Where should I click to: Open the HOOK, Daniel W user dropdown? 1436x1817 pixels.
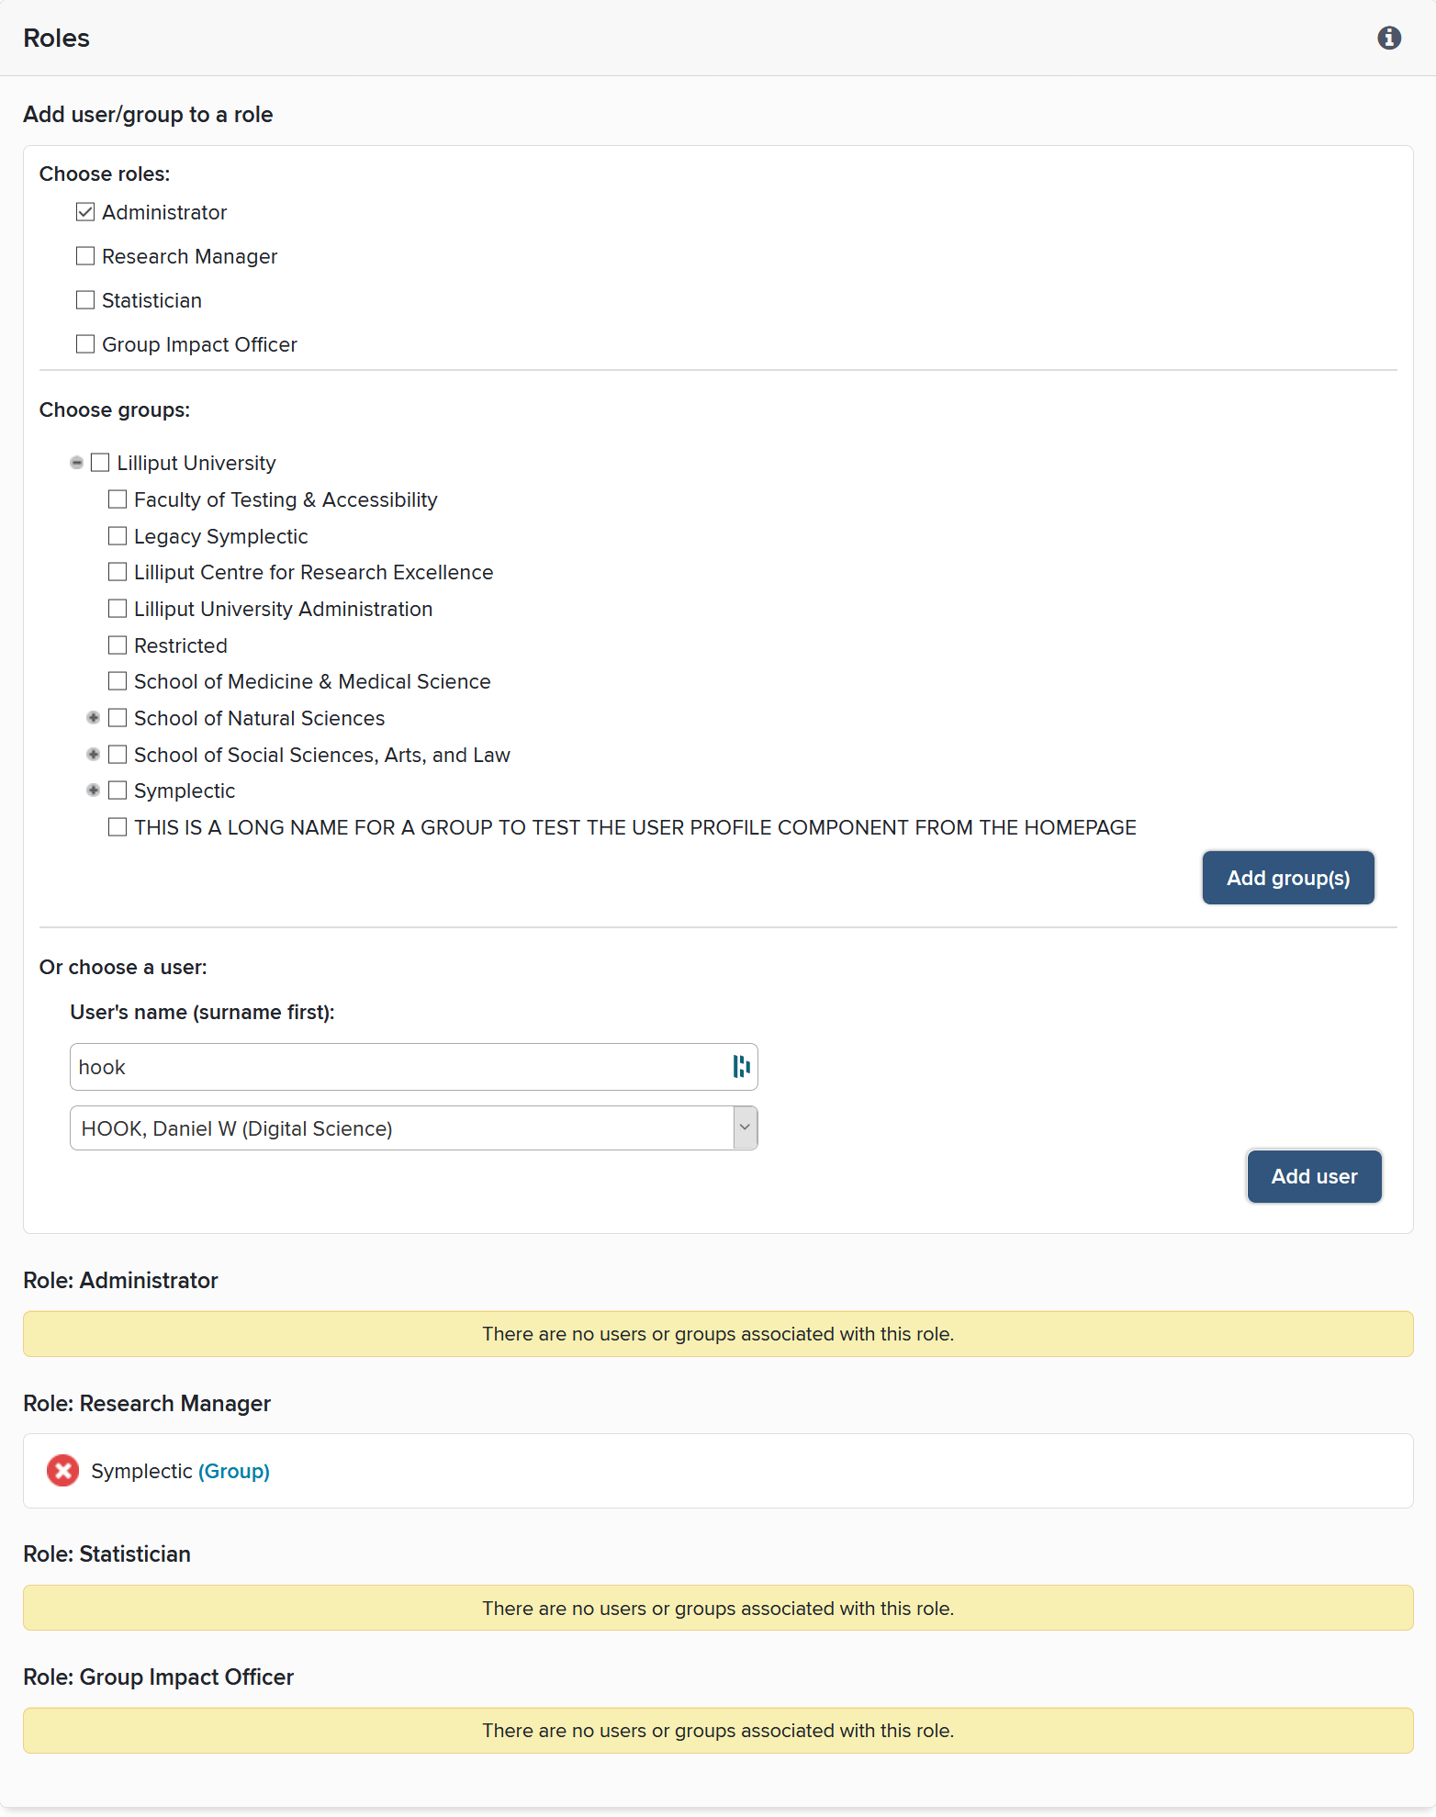(413, 1128)
